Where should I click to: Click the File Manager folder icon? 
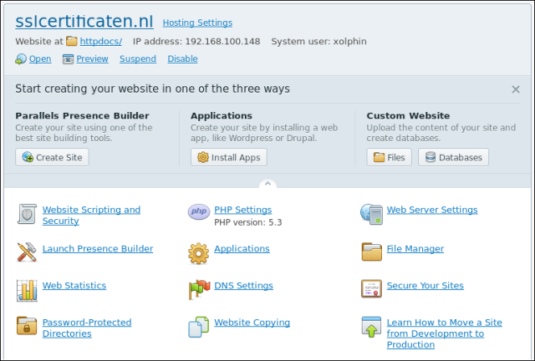click(x=371, y=252)
